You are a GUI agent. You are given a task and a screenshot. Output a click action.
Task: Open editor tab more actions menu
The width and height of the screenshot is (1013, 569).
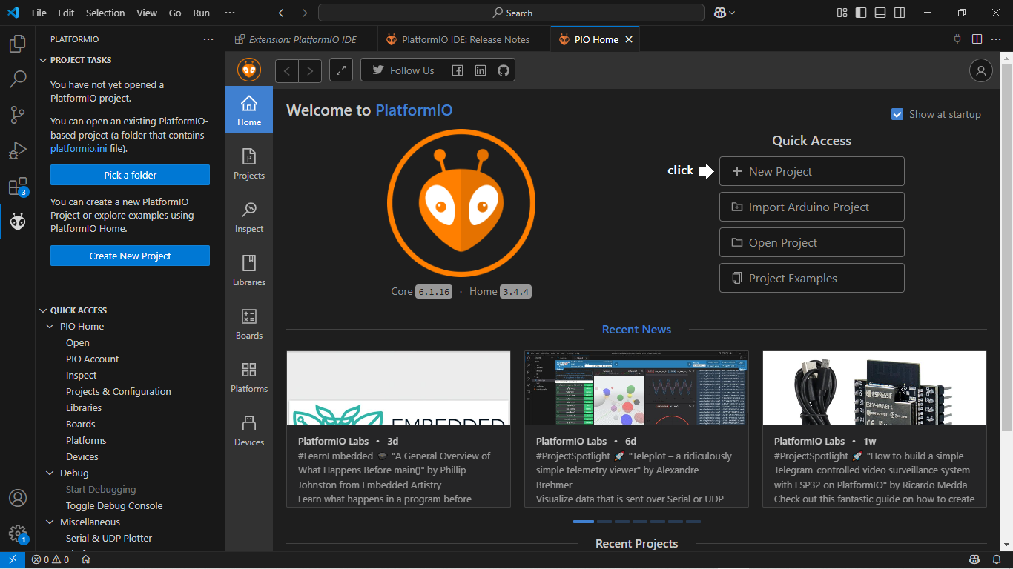tap(997, 39)
